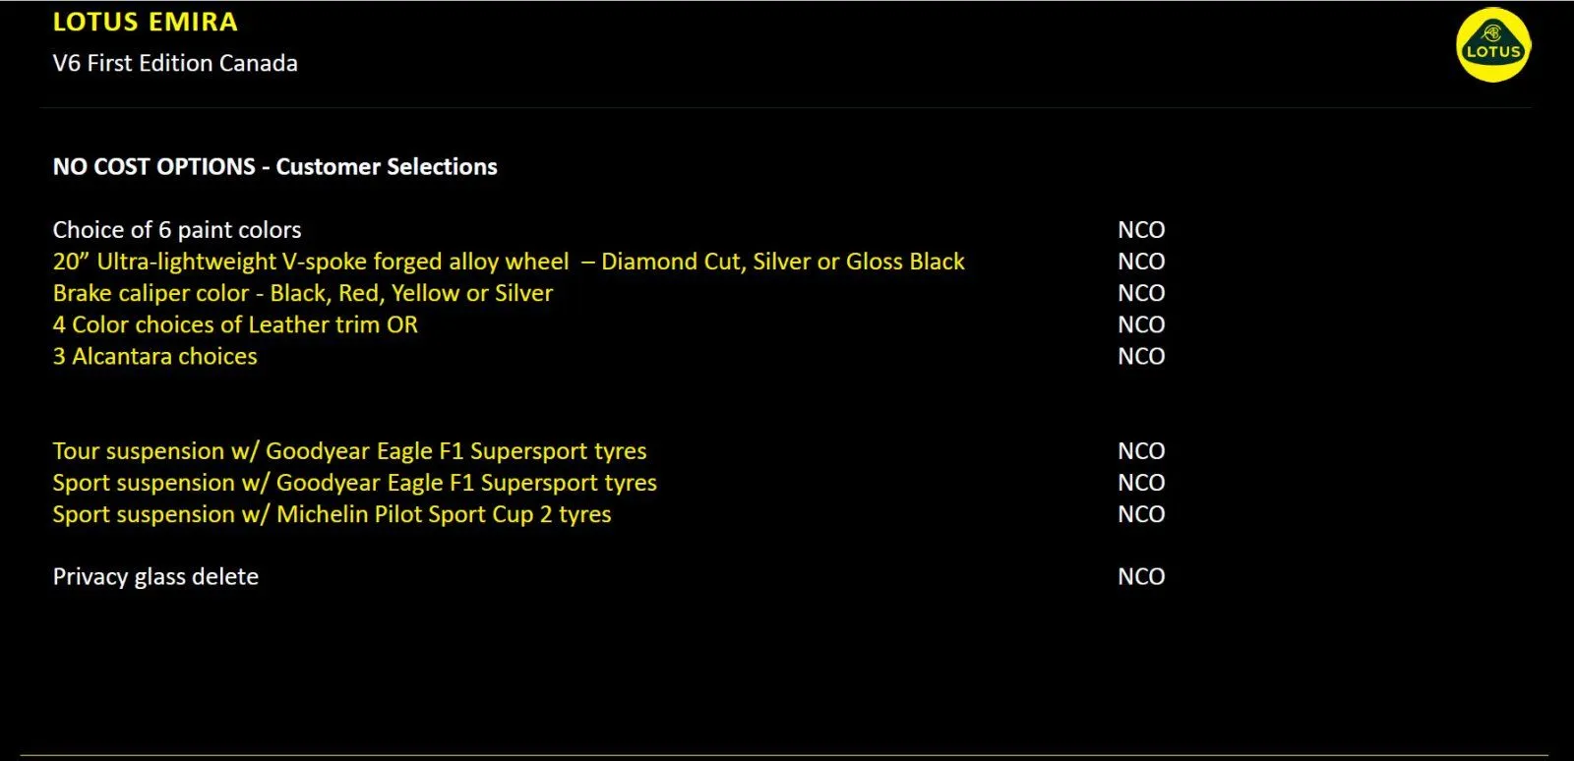
Task: Click NCO beside Brake caliper color
Action: [1141, 293]
